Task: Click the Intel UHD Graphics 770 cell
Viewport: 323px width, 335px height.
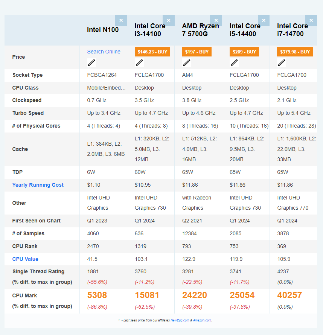Action: pyautogui.click(x=293, y=203)
